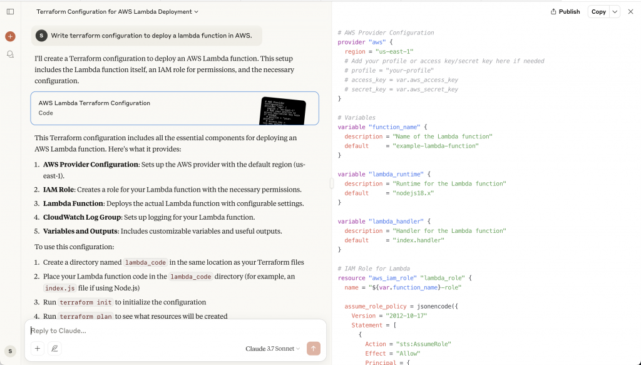Click the provider "aws" line in the code
Screen dimensions: 641x365
[x=365, y=42]
